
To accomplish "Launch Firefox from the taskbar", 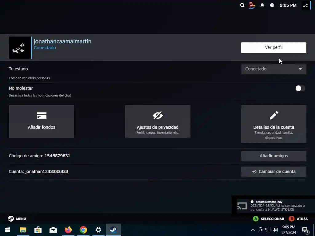I will pyautogui.click(x=68, y=230).
